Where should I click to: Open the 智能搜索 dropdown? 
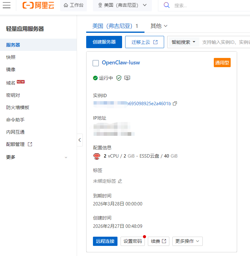point(183,42)
